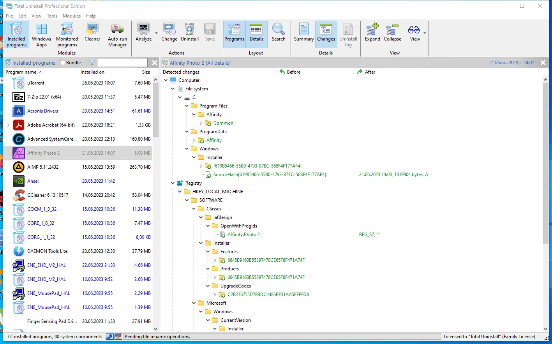Collapse the .afdesign registry key
This screenshot has height=344, width=552.
[x=201, y=217]
